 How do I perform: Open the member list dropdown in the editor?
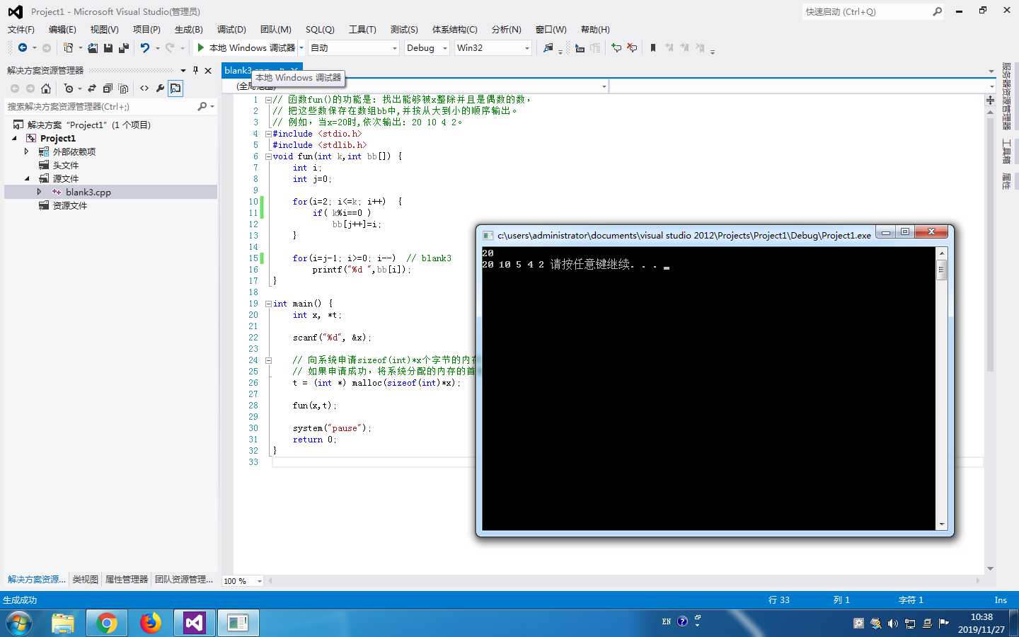click(x=991, y=86)
